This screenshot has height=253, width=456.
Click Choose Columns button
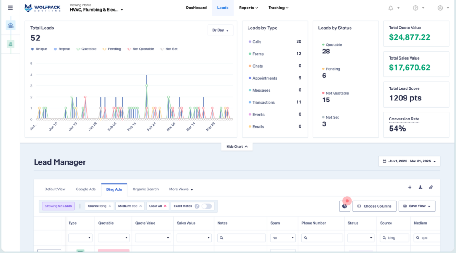point(374,206)
